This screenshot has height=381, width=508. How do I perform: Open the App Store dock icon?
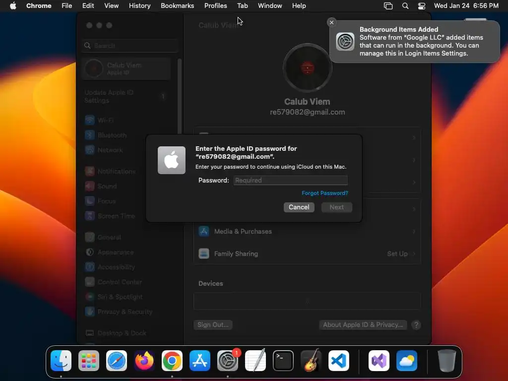(200, 361)
